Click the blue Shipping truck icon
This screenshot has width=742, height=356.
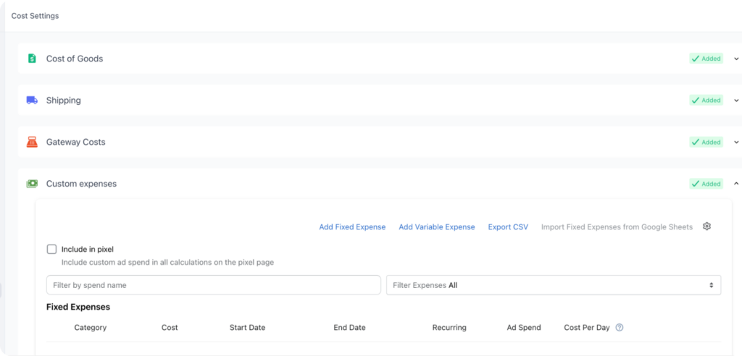click(32, 101)
